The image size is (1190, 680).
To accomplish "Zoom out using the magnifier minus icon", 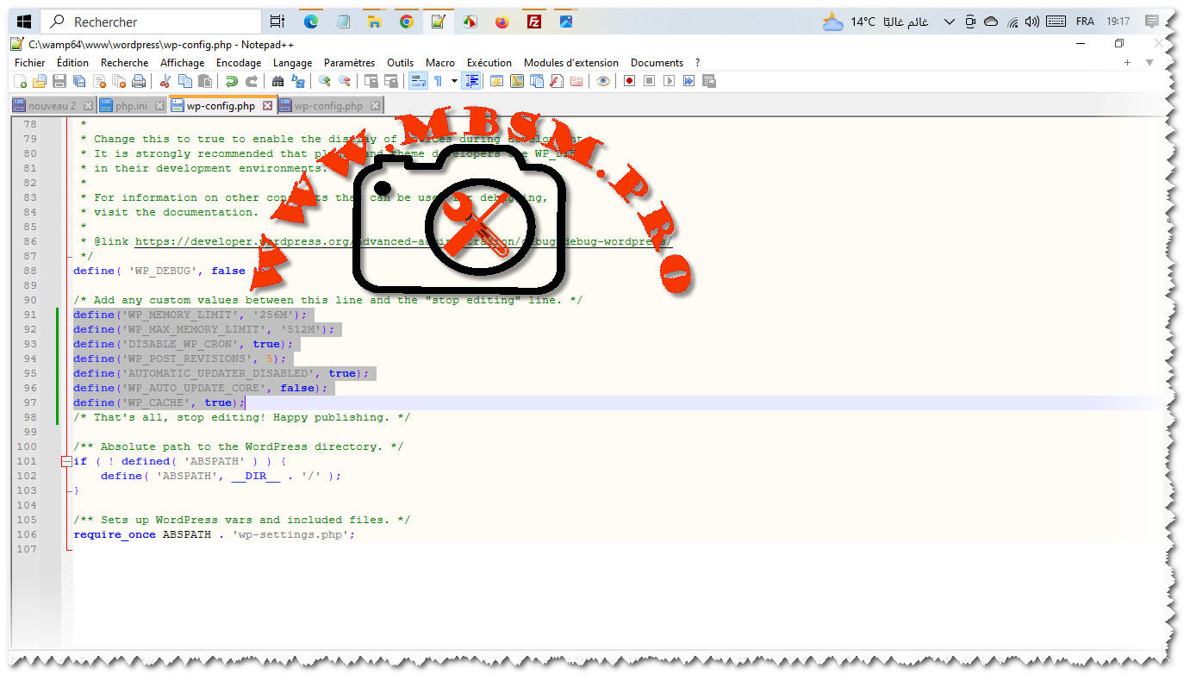I will point(344,81).
